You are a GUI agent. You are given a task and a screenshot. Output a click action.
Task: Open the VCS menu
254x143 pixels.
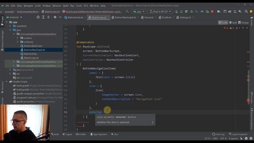click(x=86, y=6)
